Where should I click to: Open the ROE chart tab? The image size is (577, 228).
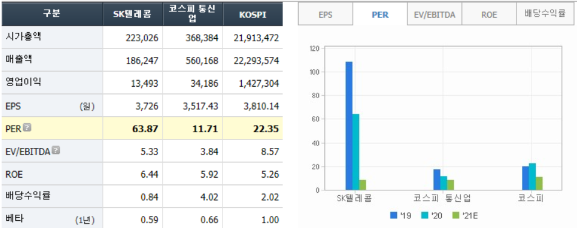click(x=489, y=15)
